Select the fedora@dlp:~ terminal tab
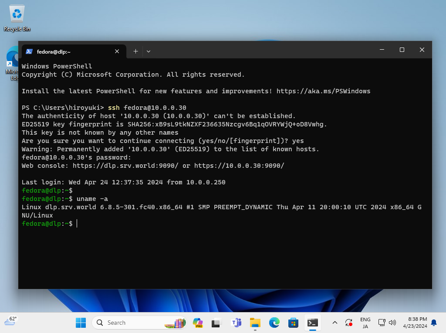 74,51
